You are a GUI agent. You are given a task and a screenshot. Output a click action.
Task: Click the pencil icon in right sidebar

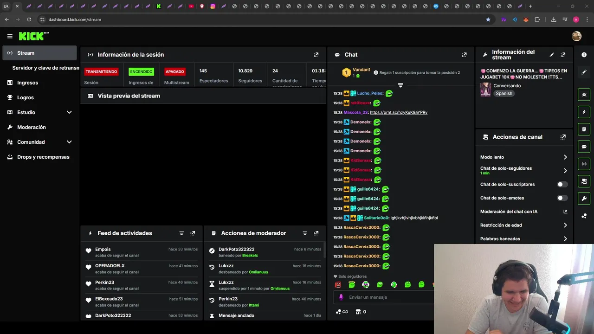(x=584, y=72)
